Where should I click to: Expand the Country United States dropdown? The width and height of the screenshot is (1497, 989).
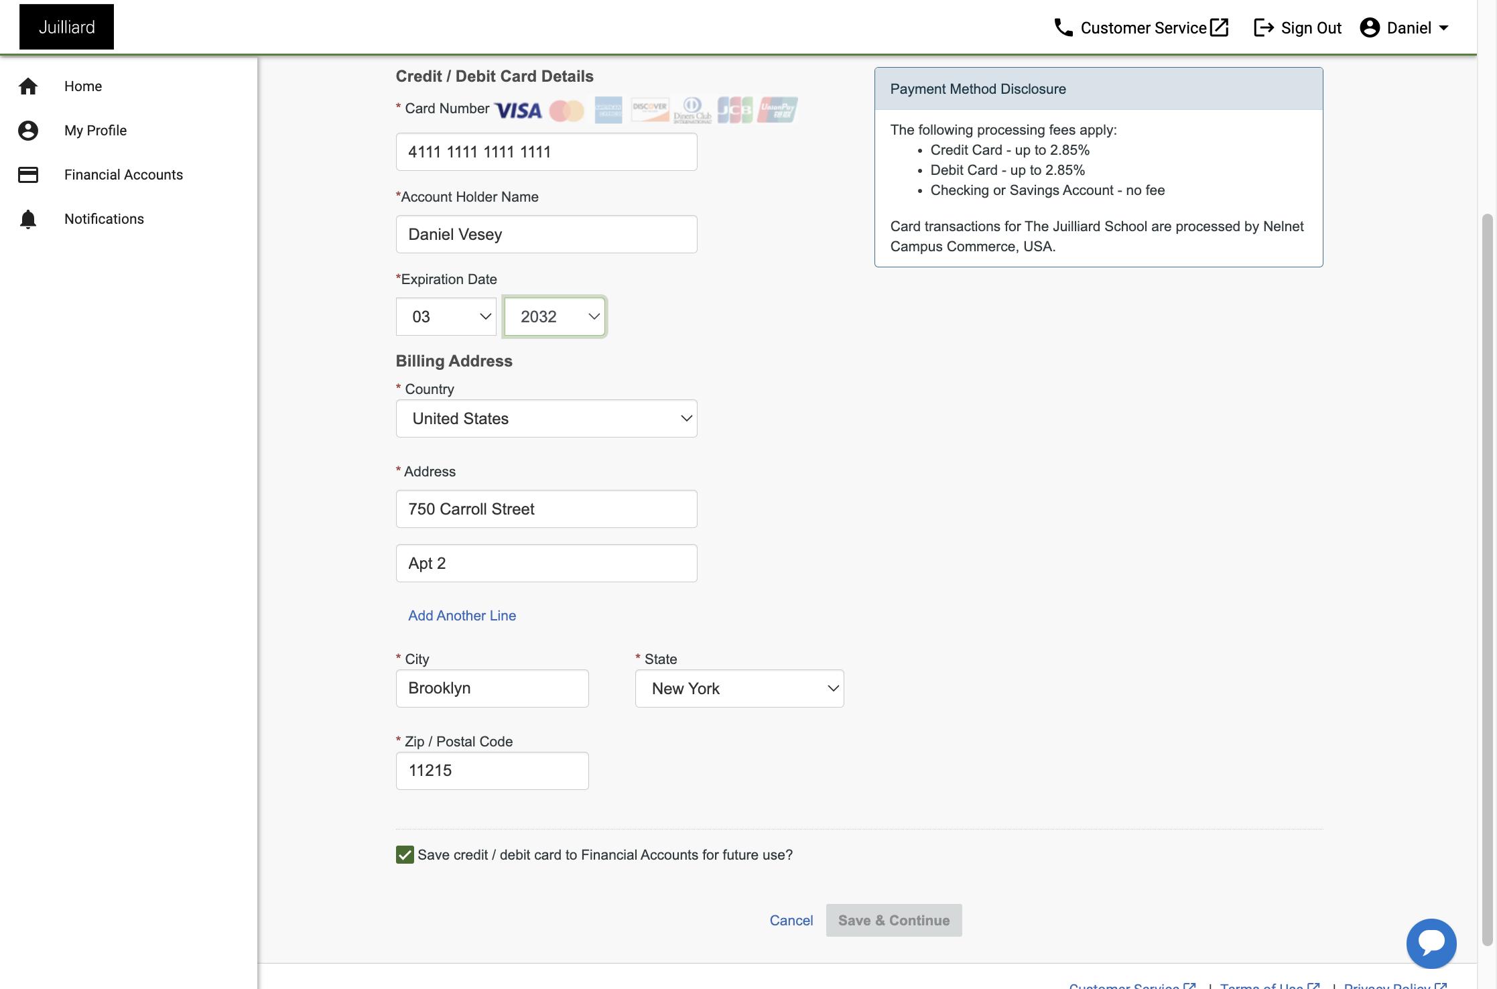pos(547,419)
